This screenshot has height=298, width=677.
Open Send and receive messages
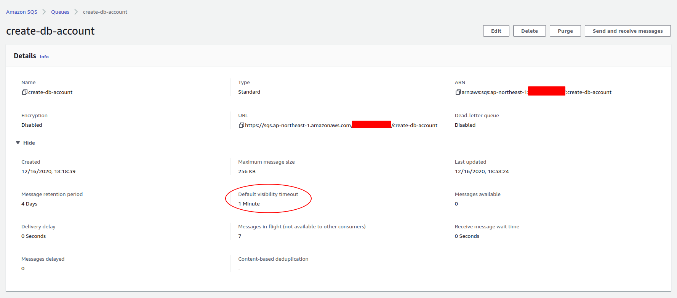pyautogui.click(x=627, y=31)
